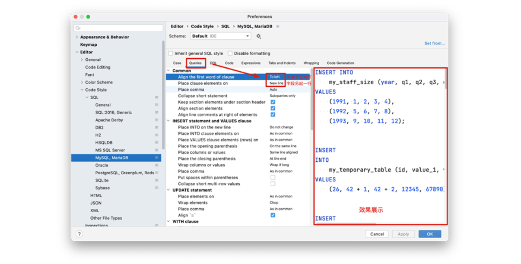
Task: Click the icon beside HSQLDB row
Action: point(156,143)
